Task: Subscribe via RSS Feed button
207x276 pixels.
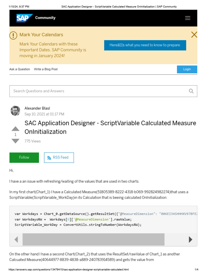Action: tap(59, 157)
